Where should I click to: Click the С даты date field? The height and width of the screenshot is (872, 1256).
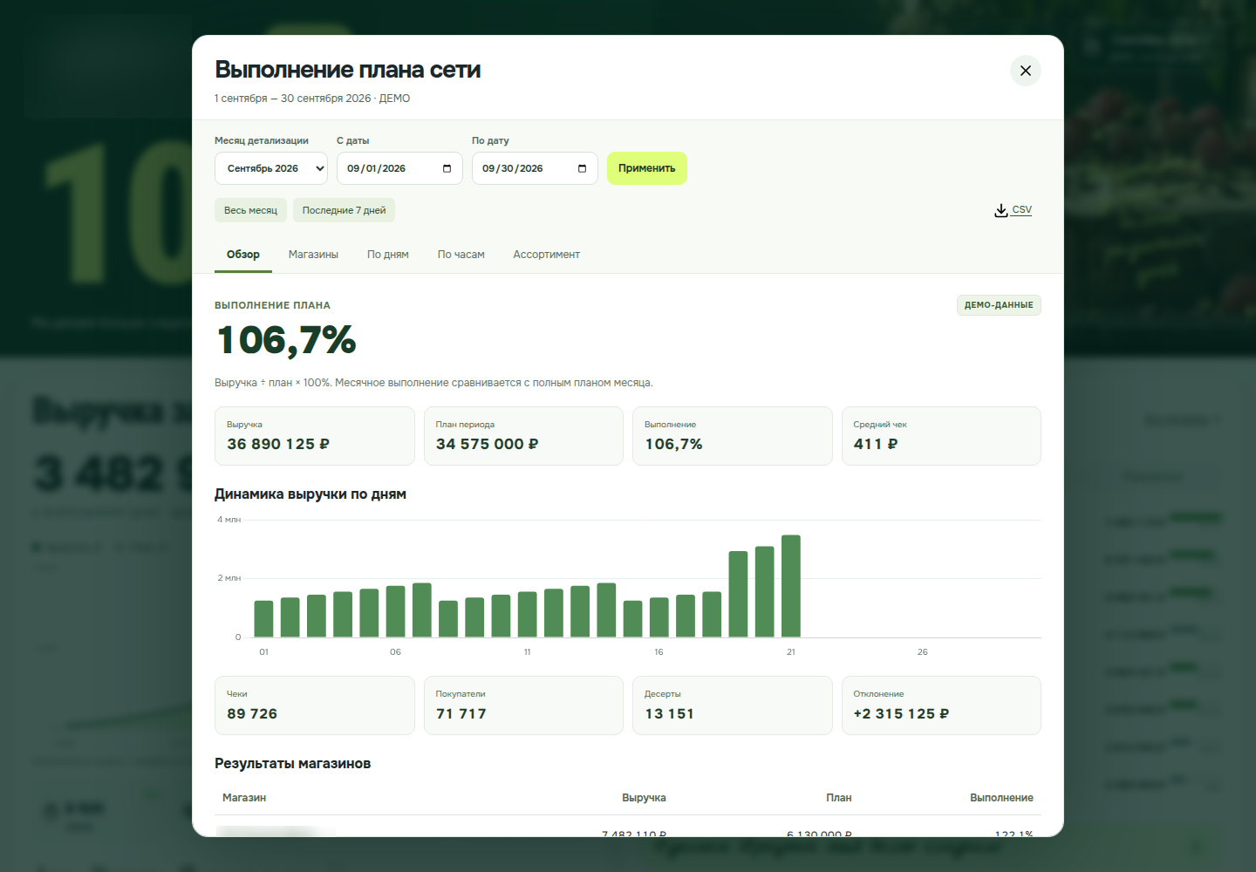pos(399,168)
